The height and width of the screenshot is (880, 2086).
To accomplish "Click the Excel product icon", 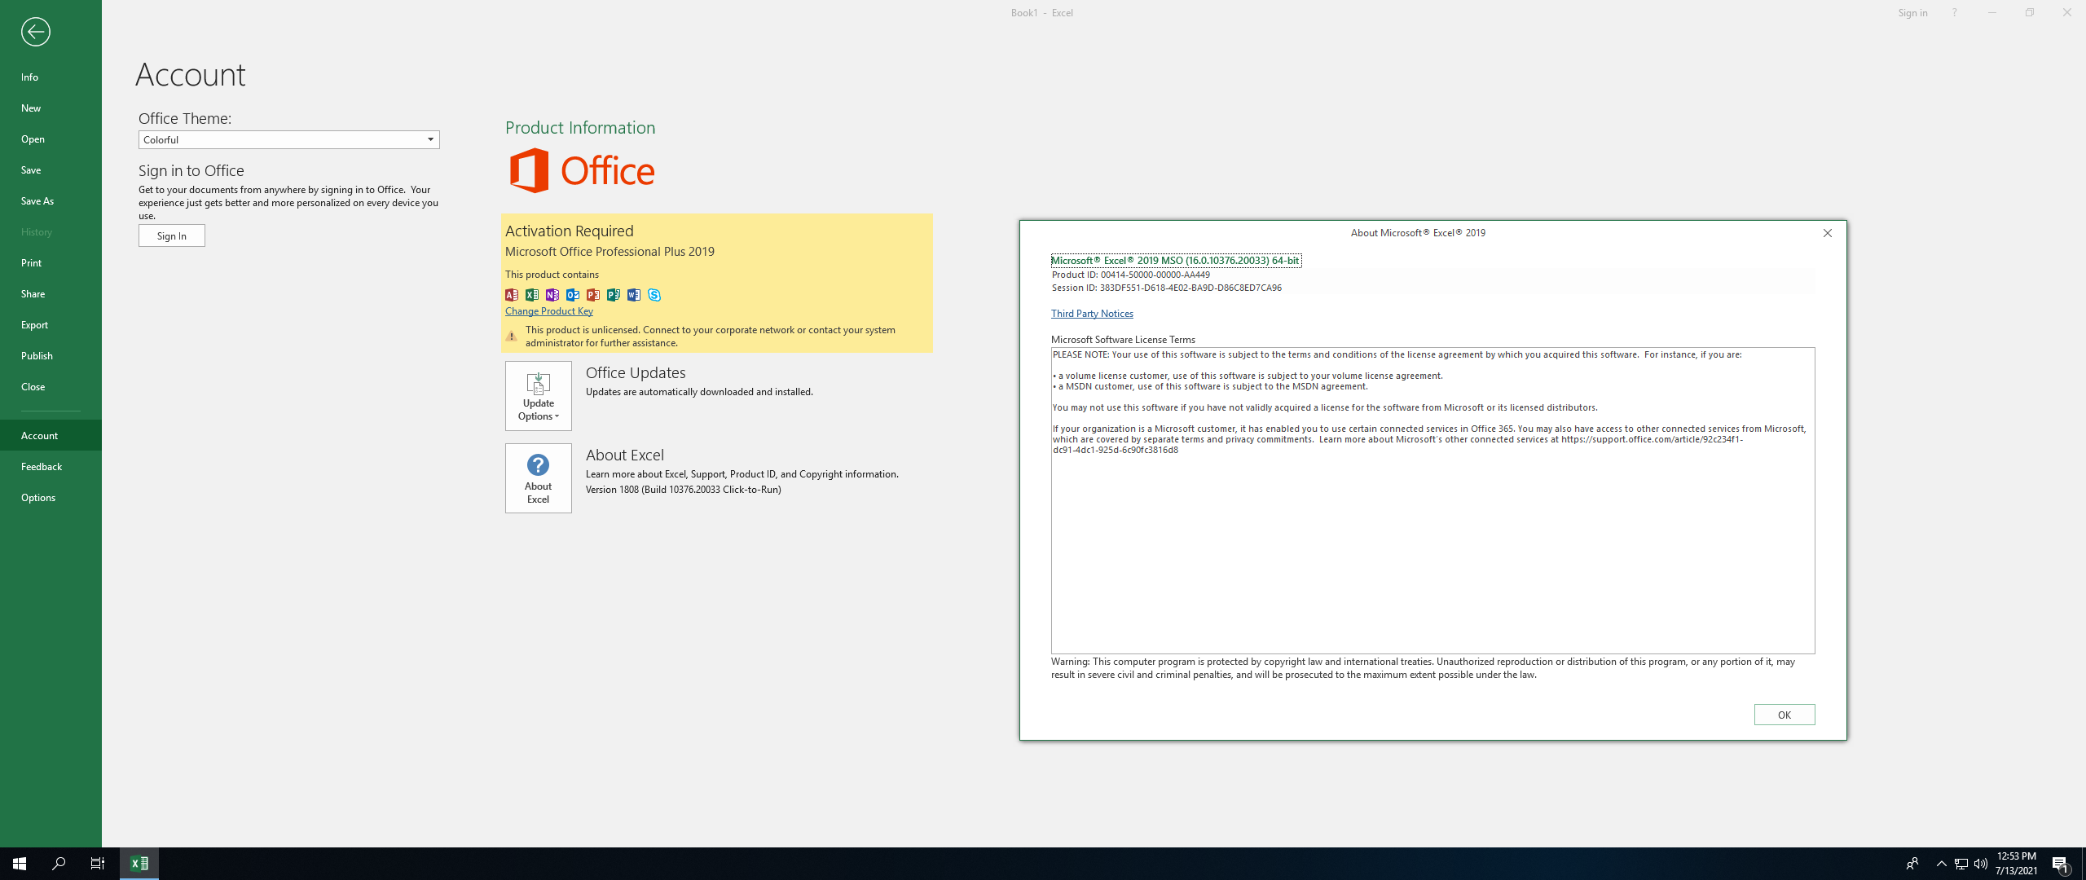I will [532, 295].
